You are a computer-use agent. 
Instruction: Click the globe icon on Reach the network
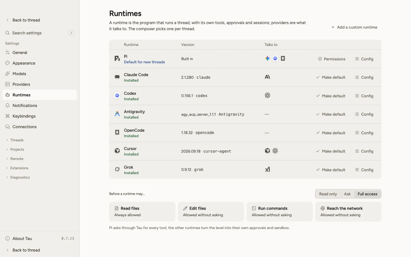pyautogui.click(x=323, y=208)
